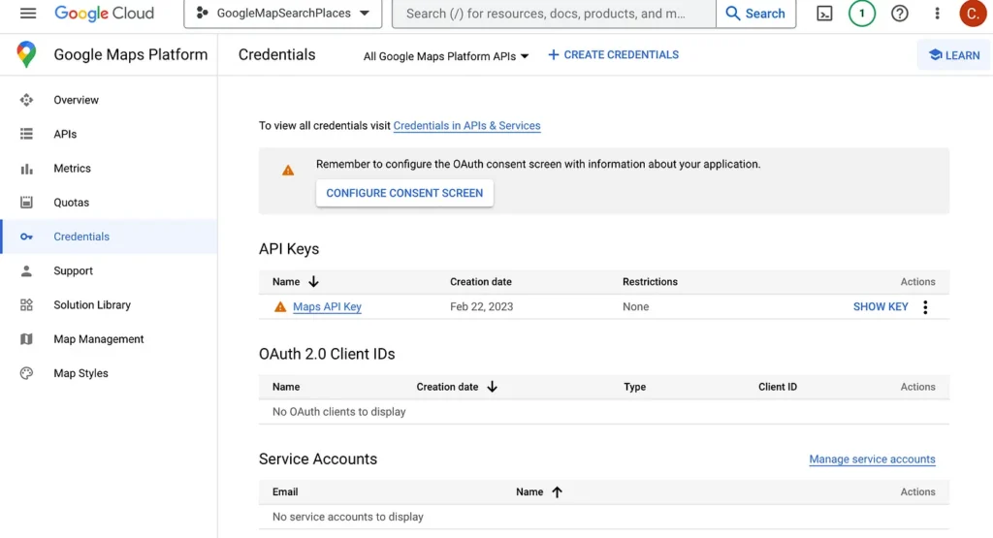The image size is (993, 538).
Task: Click the APIs list icon
Action: (26, 134)
